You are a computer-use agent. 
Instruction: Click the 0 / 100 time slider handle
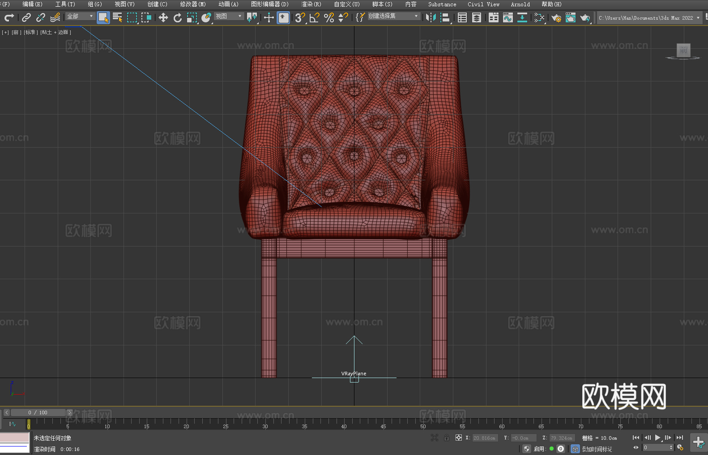pos(38,412)
